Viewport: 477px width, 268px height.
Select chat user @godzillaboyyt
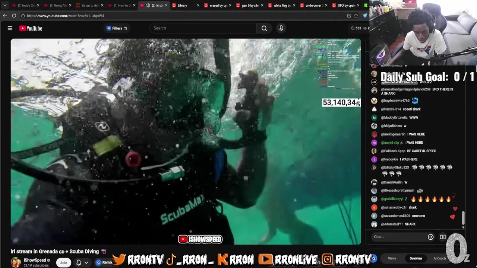coord(392,199)
